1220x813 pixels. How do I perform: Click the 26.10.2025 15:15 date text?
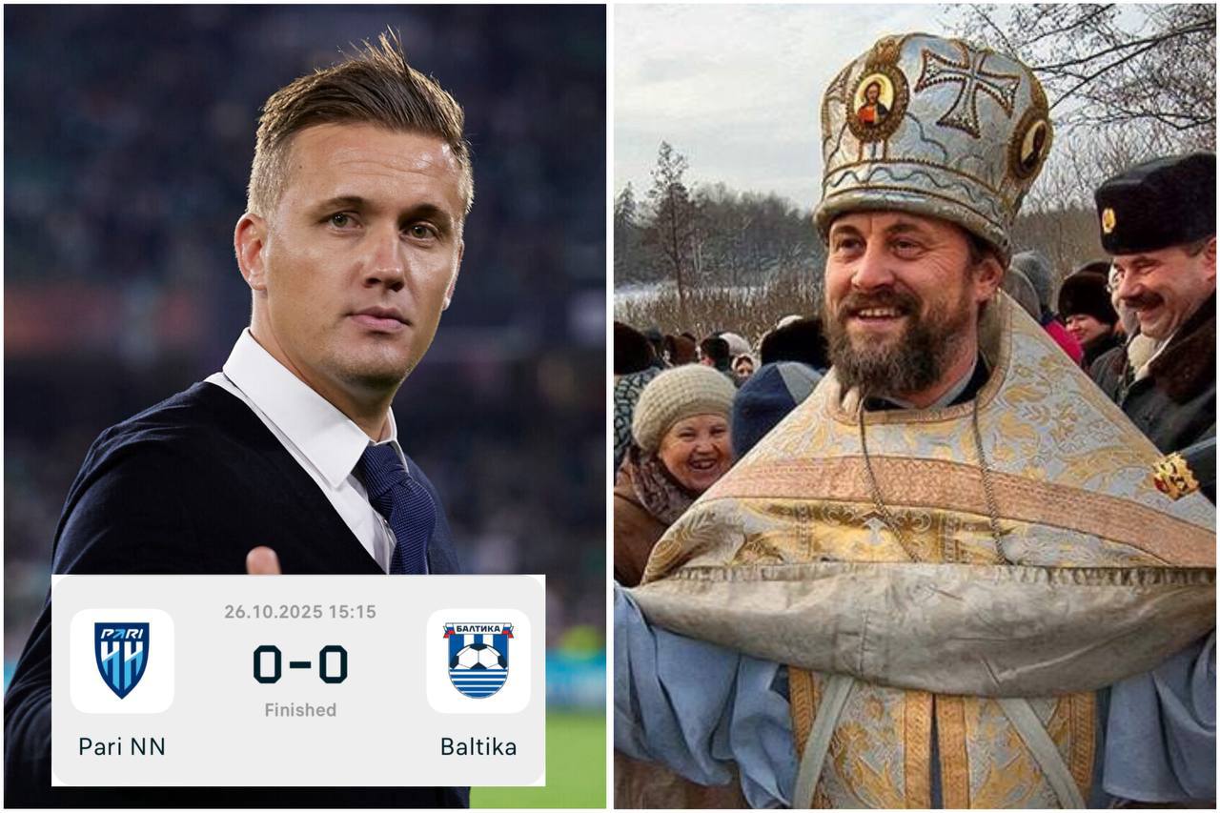(x=300, y=612)
